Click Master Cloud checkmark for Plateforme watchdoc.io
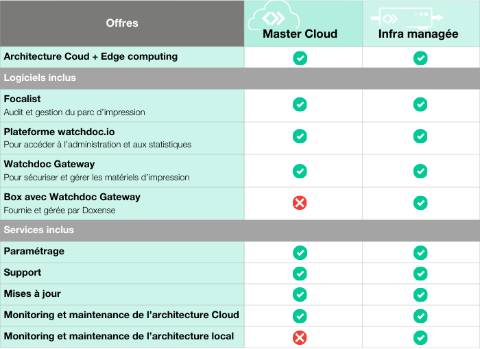The image size is (480, 349). 300,136
